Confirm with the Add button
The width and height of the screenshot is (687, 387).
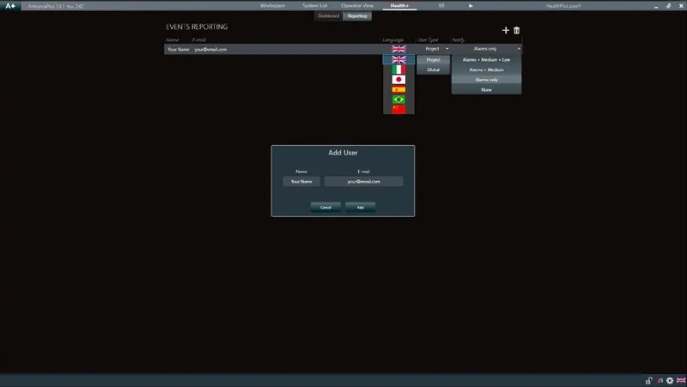(360, 207)
